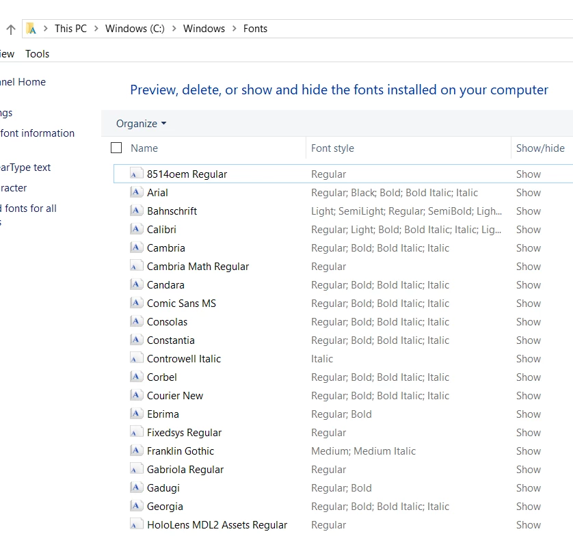573x536 pixels.
Task: Click the Fonts folder icon in address bar
Action: click(x=31, y=29)
